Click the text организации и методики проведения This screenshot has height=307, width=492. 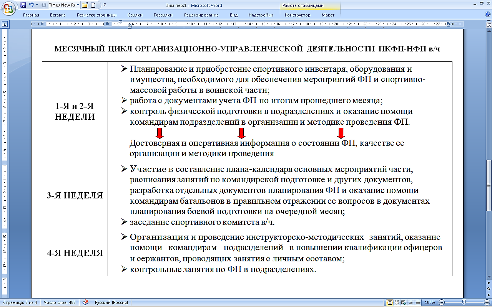tap(202, 154)
